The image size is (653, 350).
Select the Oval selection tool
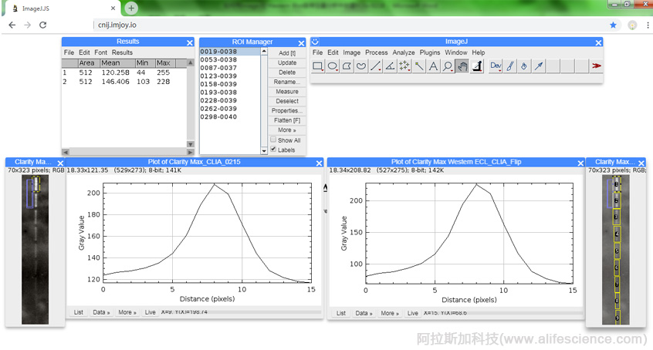pyautogui.click(x=333, y=66)
